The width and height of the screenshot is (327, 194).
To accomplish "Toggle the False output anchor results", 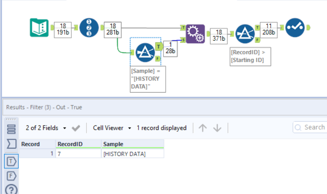I will click(11, 175).
